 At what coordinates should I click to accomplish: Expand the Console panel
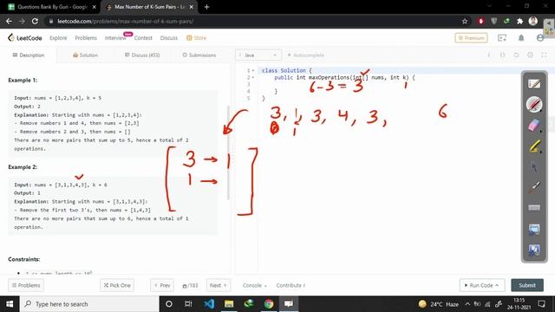254,285
